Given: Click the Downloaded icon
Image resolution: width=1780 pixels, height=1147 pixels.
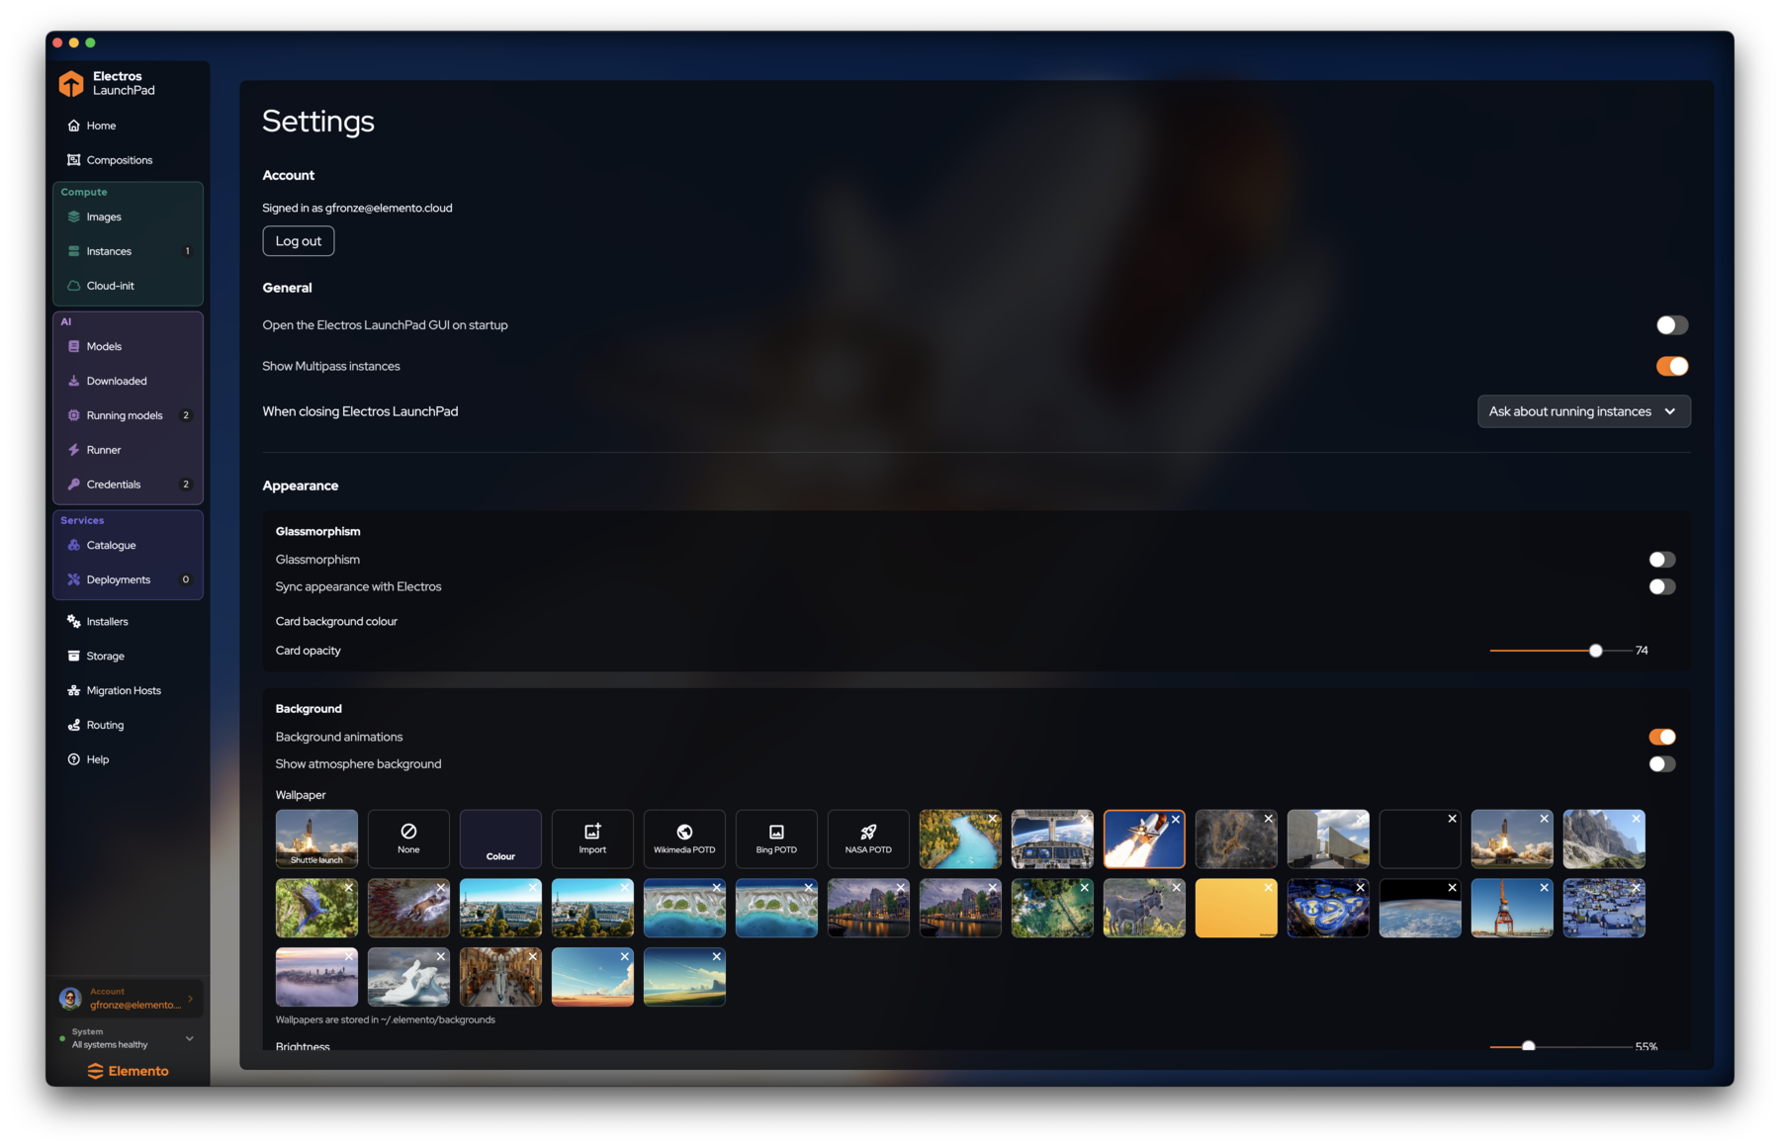Looking at the screenshot, I should (x=73, y=381).
